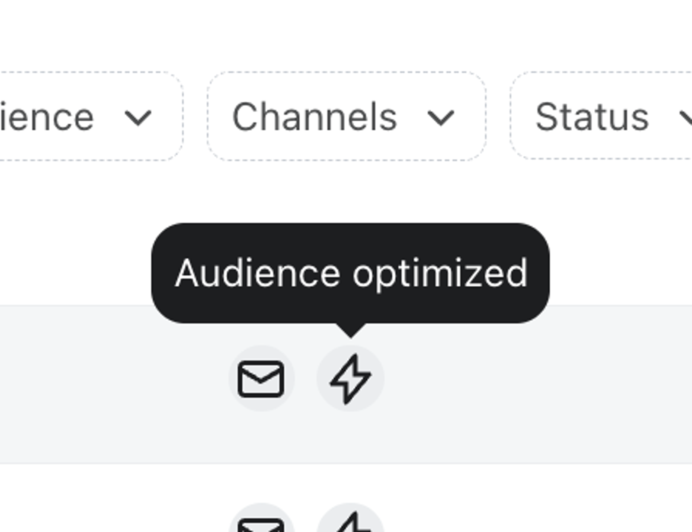Click the gray row left of the envelope icon

pyautogui.click(x=113, y=384)
